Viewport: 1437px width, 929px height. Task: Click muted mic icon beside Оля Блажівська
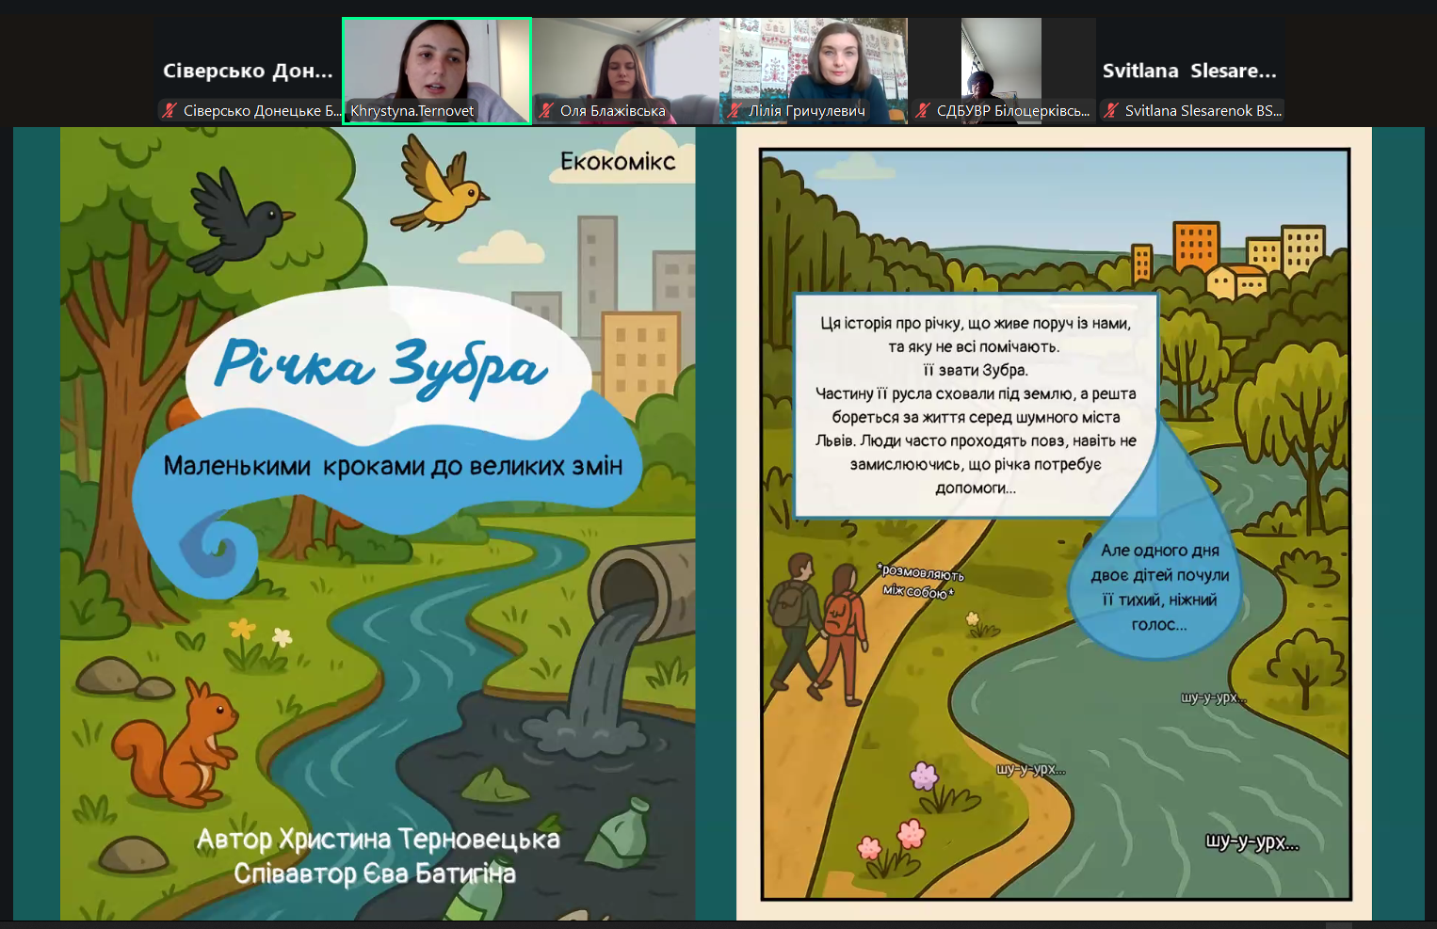[x=546, y=111]
